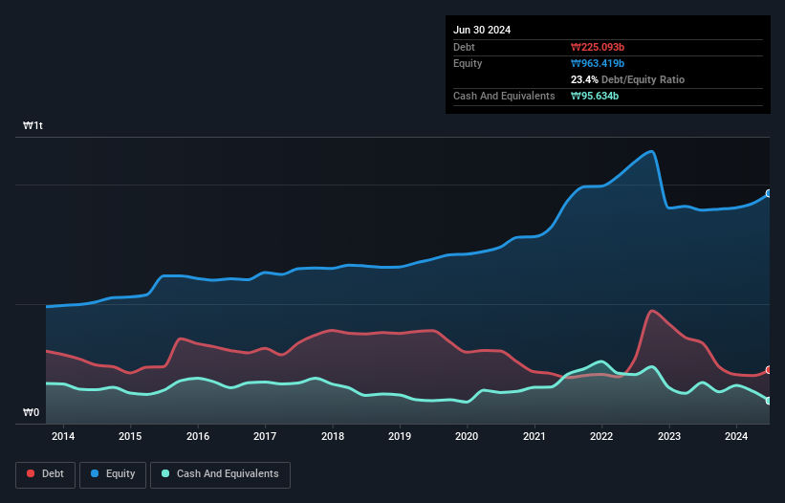Click the ₩0 y-axis label
The width and height of the screenshot is (785, 503).
coord(31,412)
